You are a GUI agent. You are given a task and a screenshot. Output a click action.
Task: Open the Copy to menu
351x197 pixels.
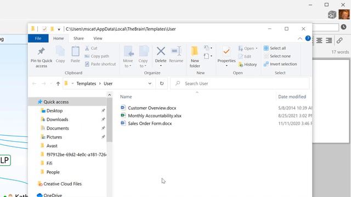[x=143, y=57]
